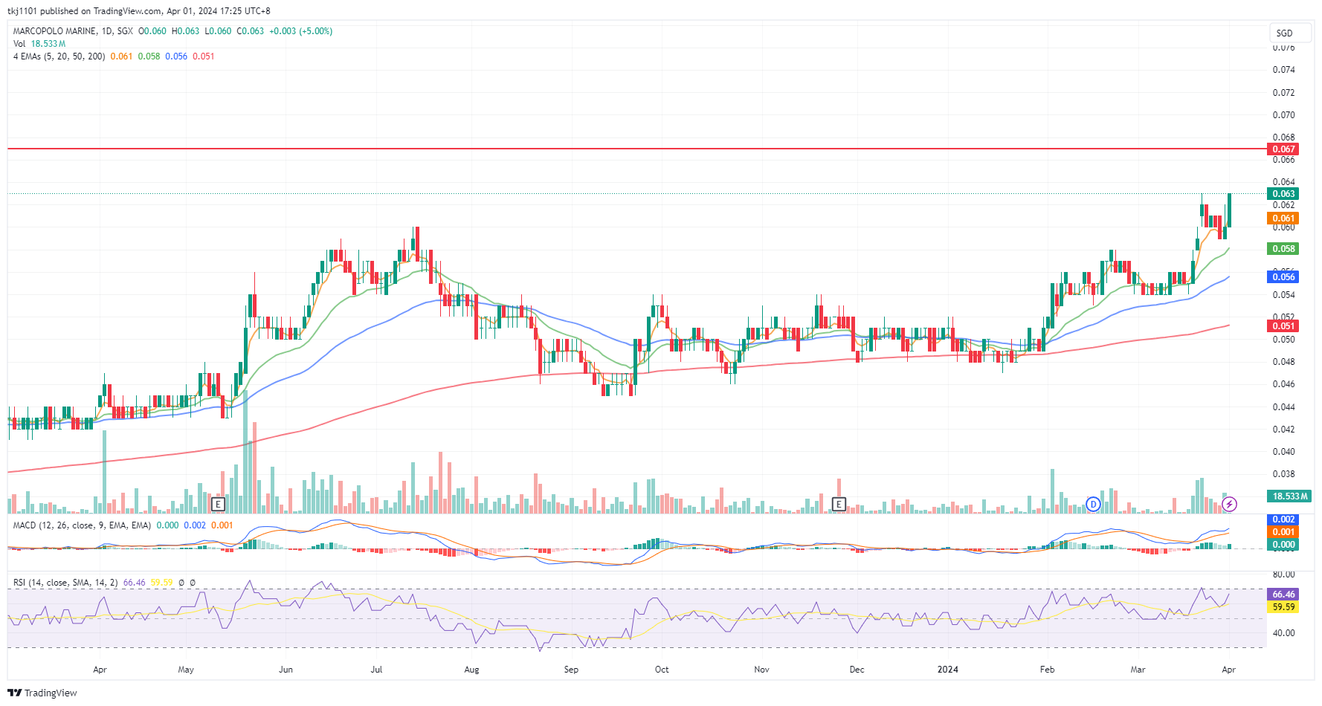Click the 0.074 price axis label
Viewport: 1322px width, 706px height.
click(1283, 70)
